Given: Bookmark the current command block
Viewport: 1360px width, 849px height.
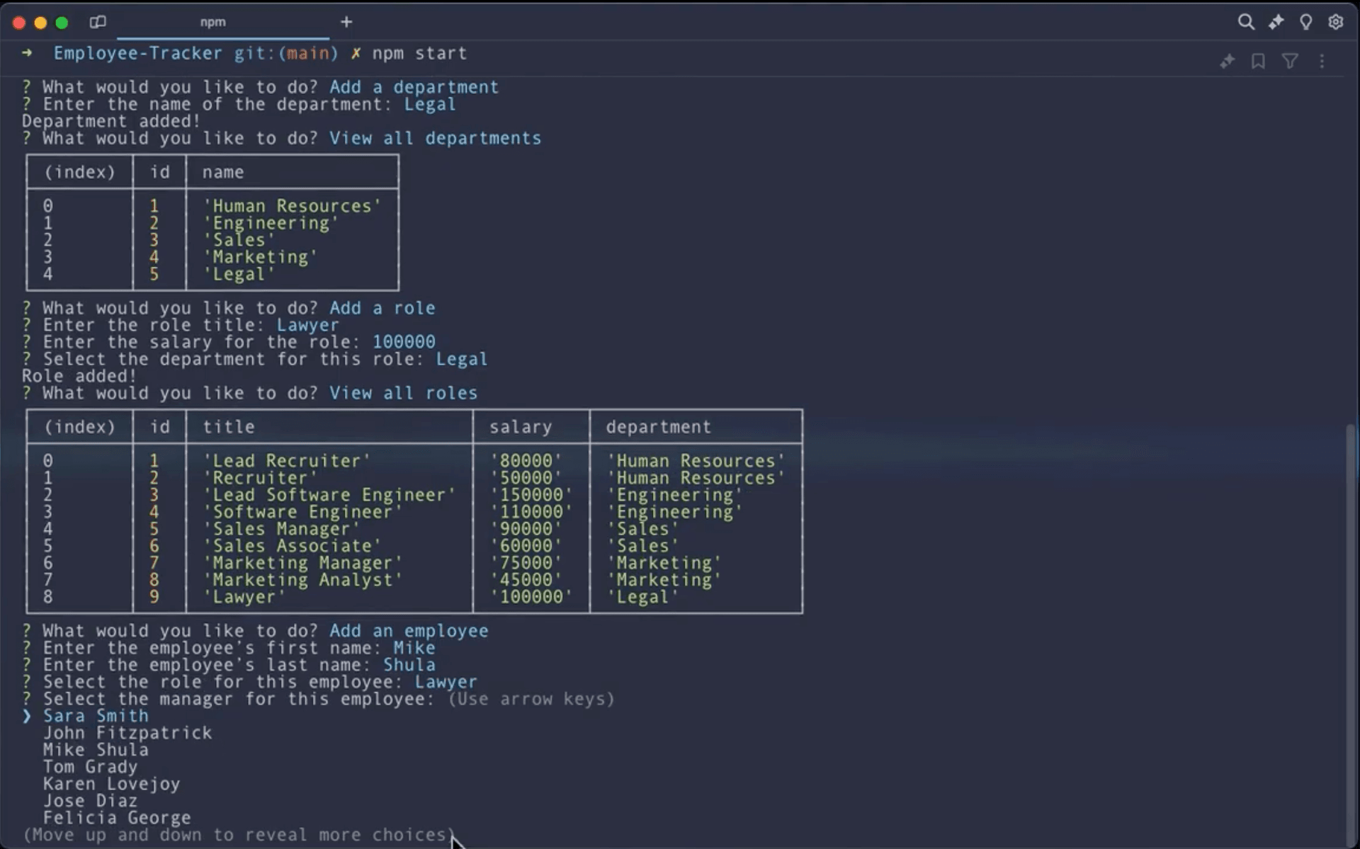Looking at the screenshot, I should (x=1258, y=62).
